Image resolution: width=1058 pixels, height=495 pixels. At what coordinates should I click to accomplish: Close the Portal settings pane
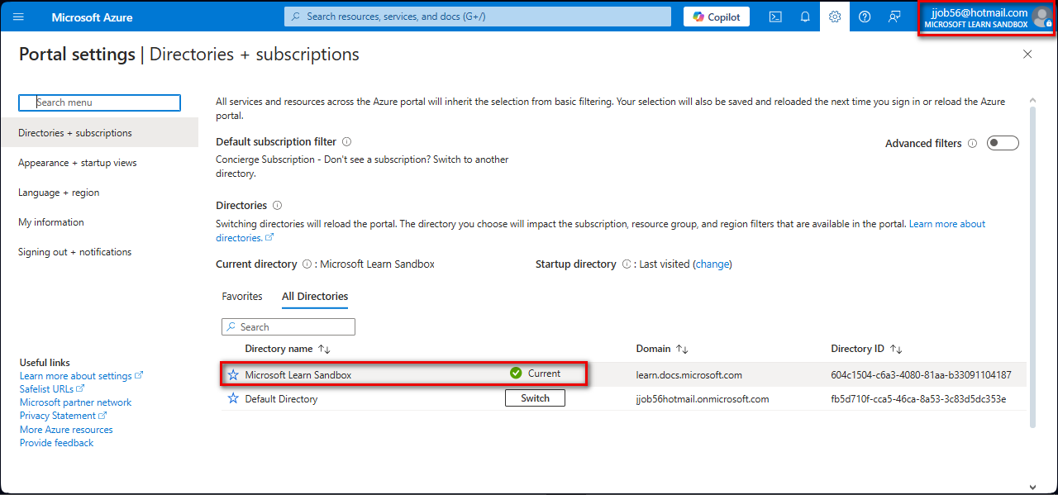point(1027,54)
